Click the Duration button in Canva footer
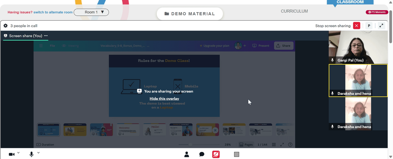 point(45,145)
